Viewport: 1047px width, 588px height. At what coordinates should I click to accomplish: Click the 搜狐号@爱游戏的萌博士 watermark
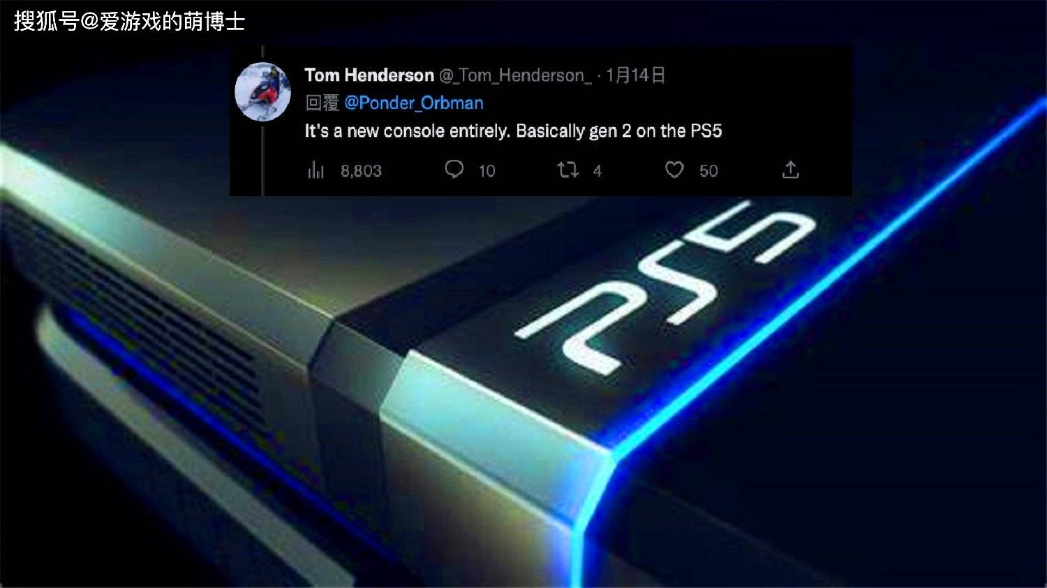point(129,22)
